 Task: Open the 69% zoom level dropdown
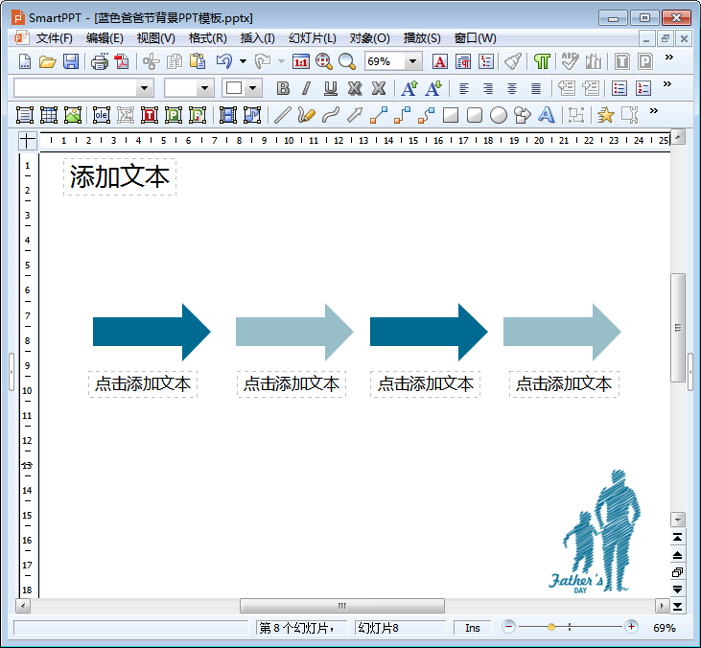413,61
